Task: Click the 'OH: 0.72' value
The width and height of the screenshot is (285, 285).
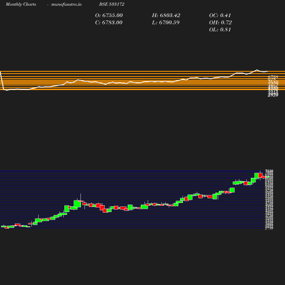Action: [x=221, y=22]
